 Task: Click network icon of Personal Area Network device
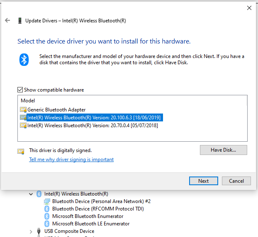click(x=47, y=201)
